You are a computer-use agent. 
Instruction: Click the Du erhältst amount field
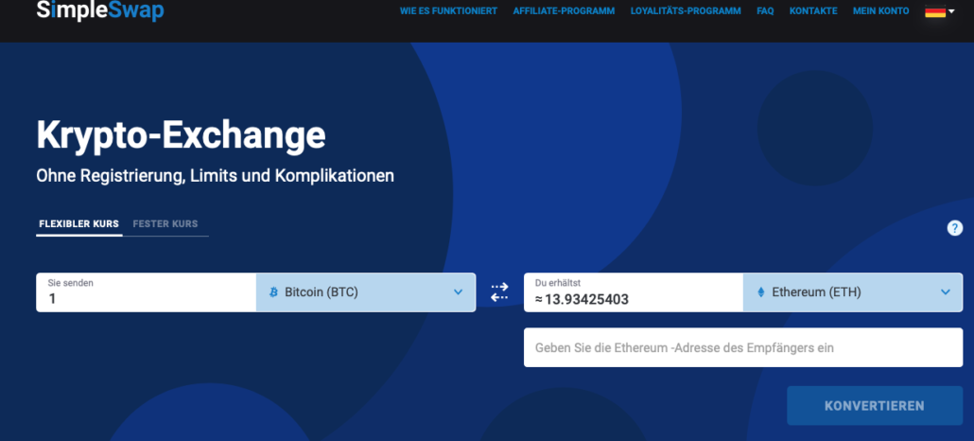[x=634, y=292]
